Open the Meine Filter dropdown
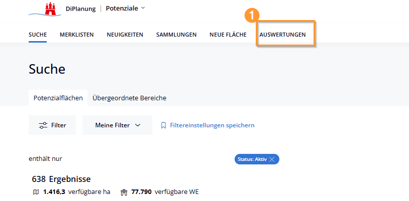The height and width of the screenshot is (201, 409). pos(117,125)
